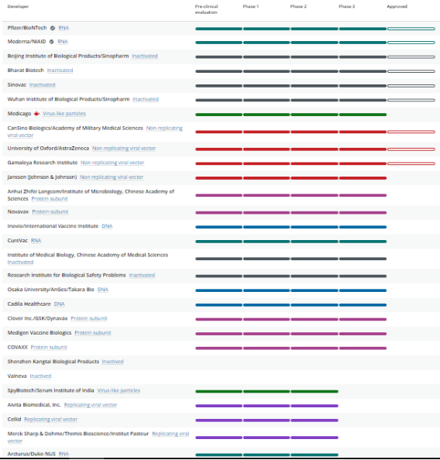Click the Pre-clinical evaluation column header
This screenshot has height=460, width=440.
[x=206, y=9]
